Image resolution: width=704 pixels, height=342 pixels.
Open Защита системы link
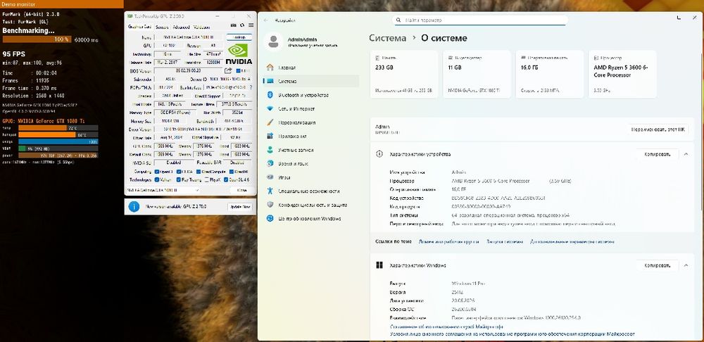click(505, 241)
